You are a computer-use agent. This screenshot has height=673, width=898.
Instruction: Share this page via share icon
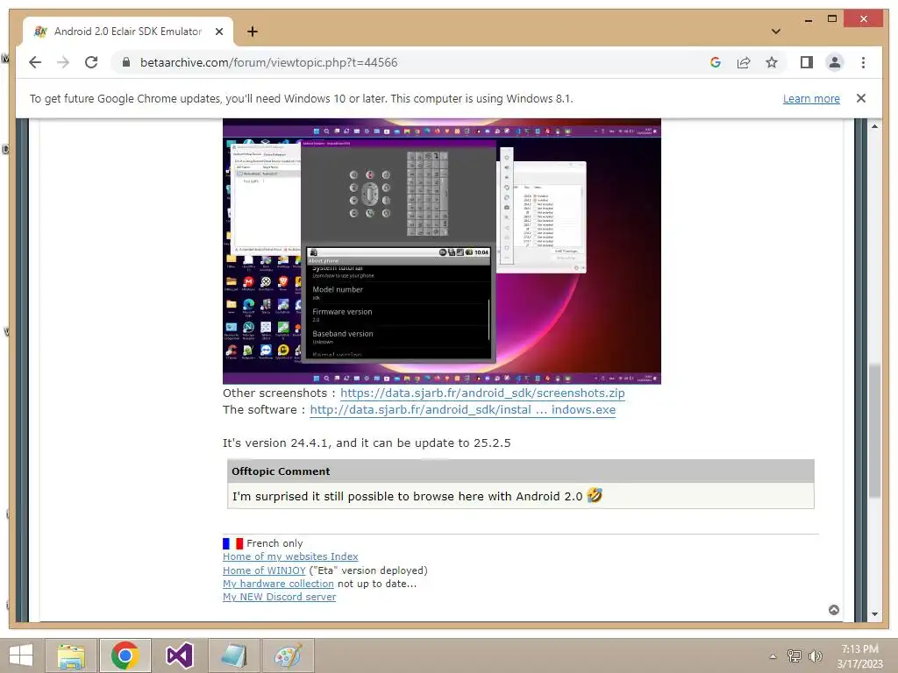(744, 62)
